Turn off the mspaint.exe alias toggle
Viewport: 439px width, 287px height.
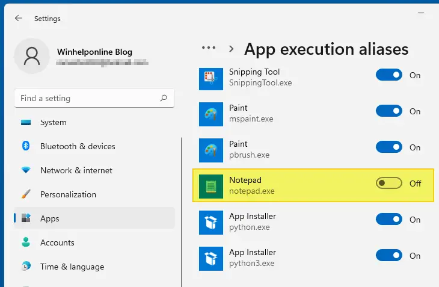(x=389, y=111)
